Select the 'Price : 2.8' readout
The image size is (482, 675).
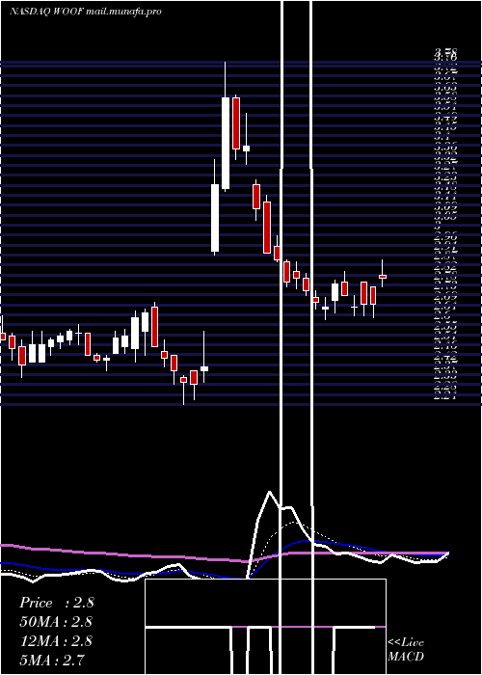tap(56, 603)
